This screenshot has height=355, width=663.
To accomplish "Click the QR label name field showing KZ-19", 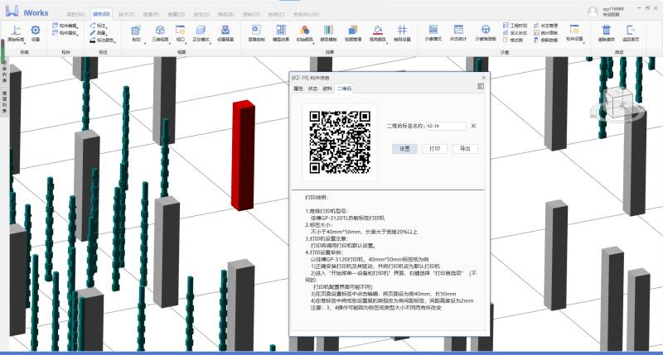I will 446,126.
